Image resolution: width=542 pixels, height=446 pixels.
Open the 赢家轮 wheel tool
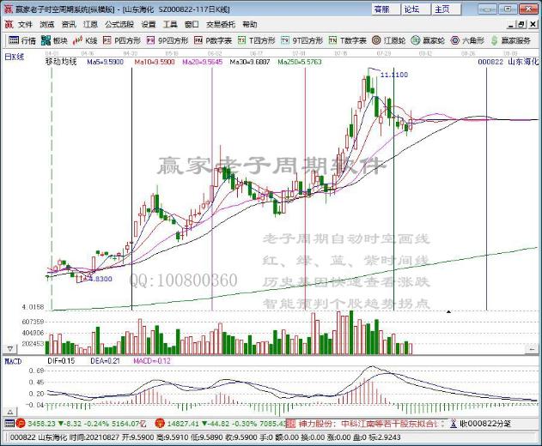(428, 40)
